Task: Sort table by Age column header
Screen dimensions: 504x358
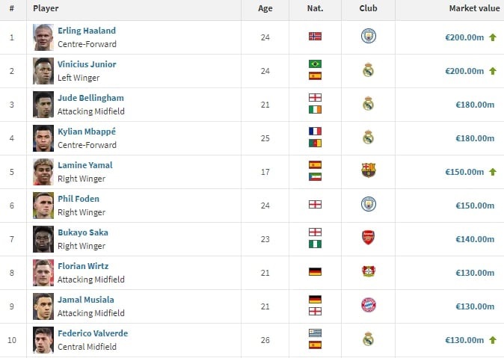Action: (x=265, y=9)
